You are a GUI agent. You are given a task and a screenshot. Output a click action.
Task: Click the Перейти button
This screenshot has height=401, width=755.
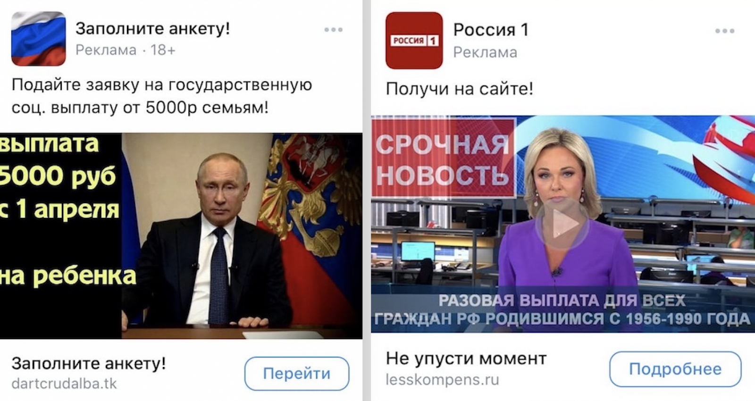(297, 374)
